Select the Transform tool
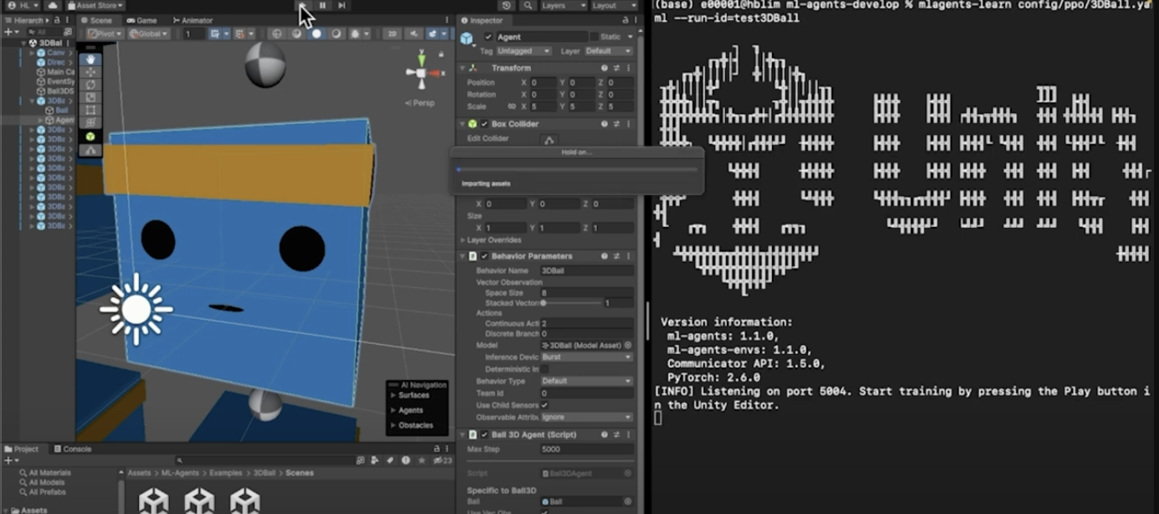This screenshot has height=514, width=1159. pos(90,122)
